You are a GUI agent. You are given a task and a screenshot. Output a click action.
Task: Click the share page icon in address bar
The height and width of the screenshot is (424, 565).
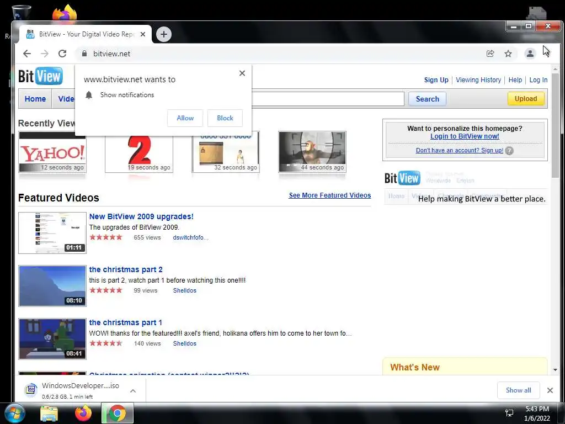click(x=490, y=54)
